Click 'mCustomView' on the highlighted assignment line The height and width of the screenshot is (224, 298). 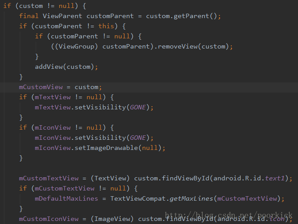click(x=41, y=87)
